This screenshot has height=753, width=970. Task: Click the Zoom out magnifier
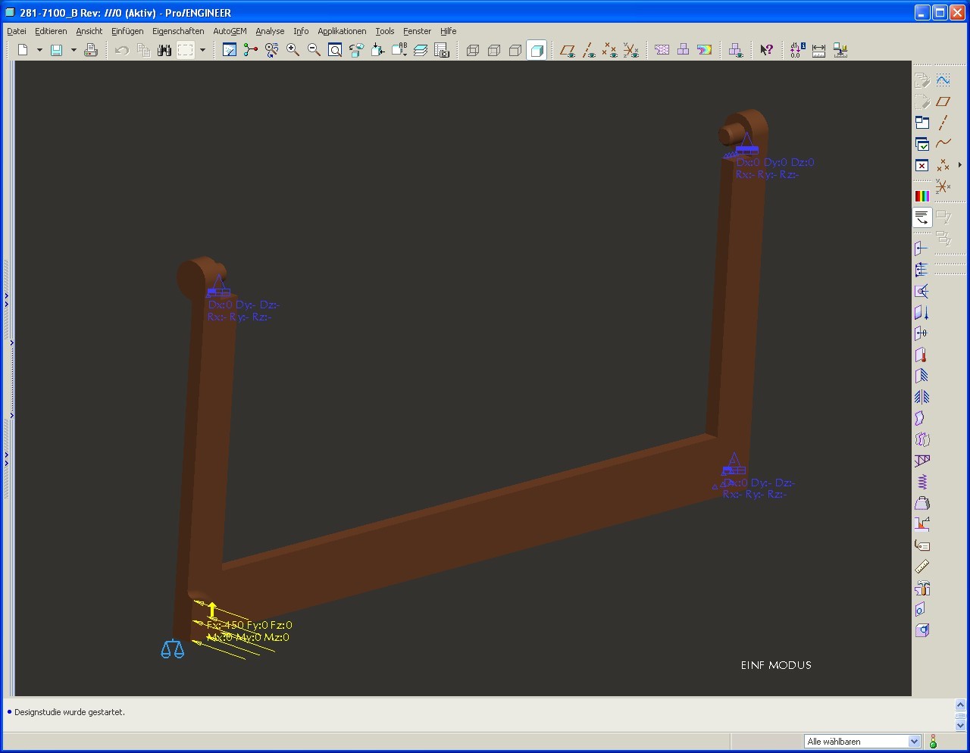[x=314, y=50]
